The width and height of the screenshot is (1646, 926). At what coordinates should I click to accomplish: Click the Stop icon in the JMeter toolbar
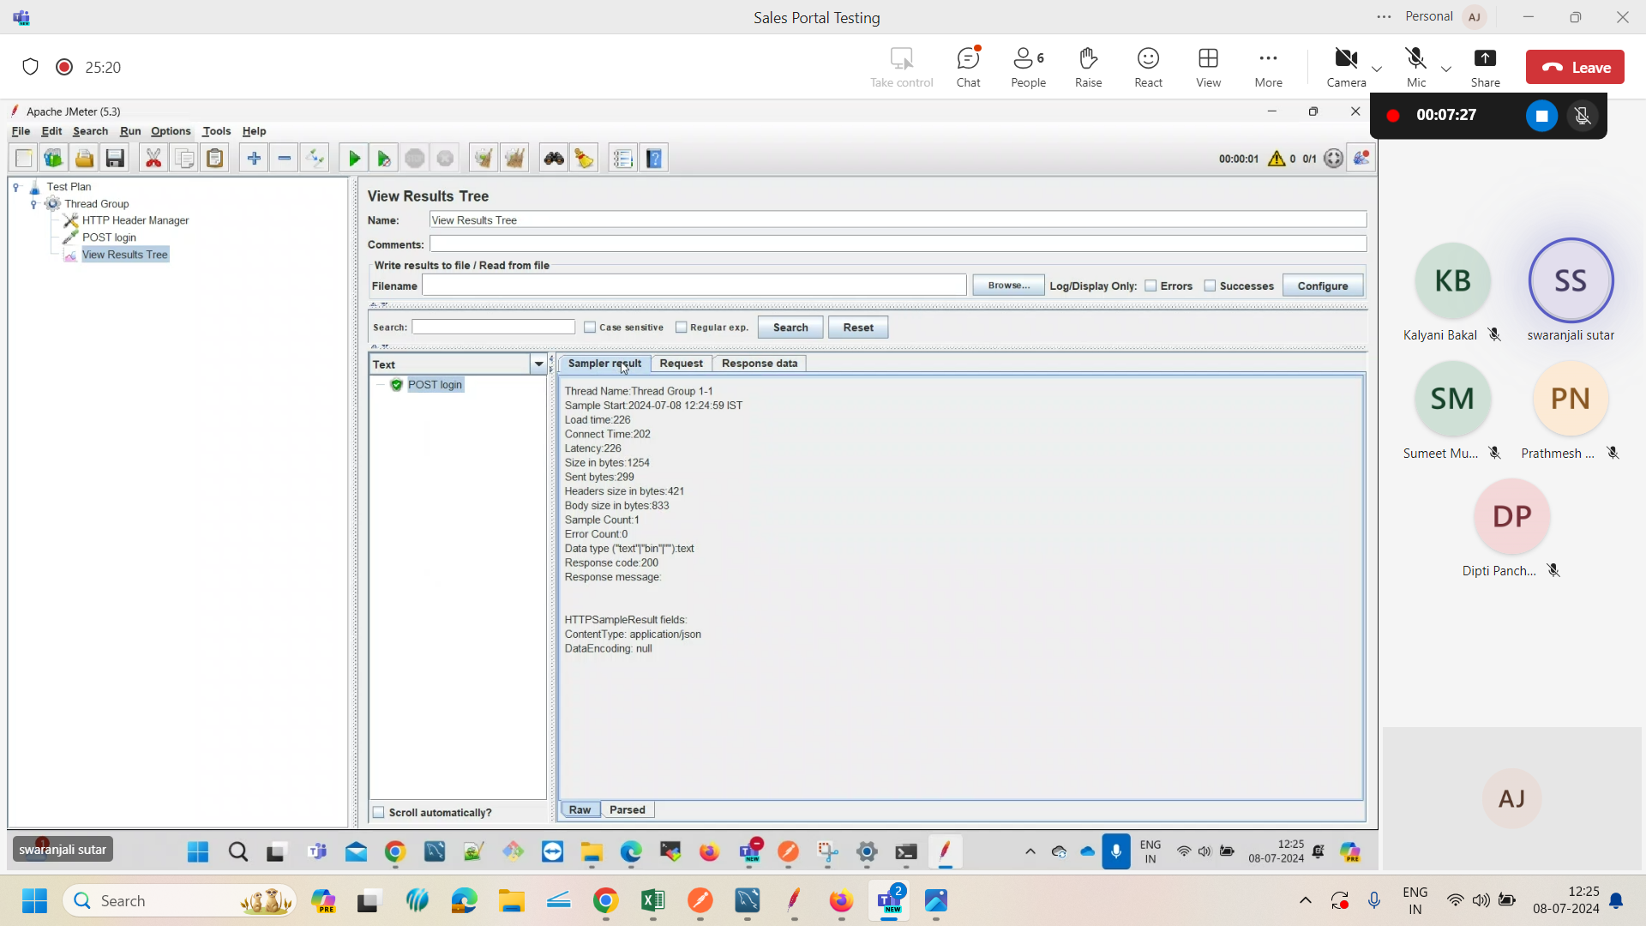coord(415,159)
